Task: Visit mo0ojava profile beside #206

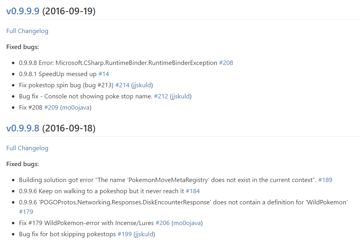Action: pyautogui.click(x=187, y=223)
